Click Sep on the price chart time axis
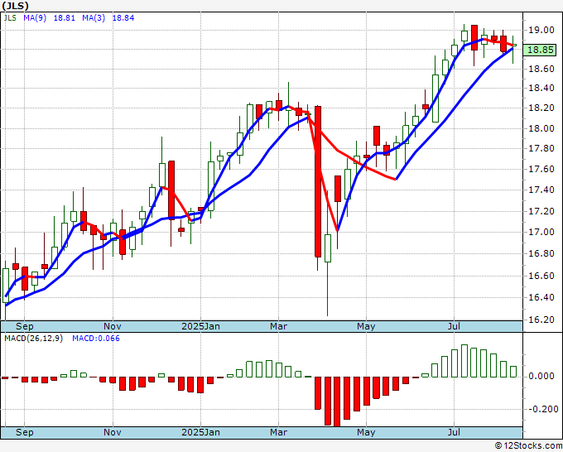Image resolution: width=563 pixels, height=452 pixels. tap(24, 326)
